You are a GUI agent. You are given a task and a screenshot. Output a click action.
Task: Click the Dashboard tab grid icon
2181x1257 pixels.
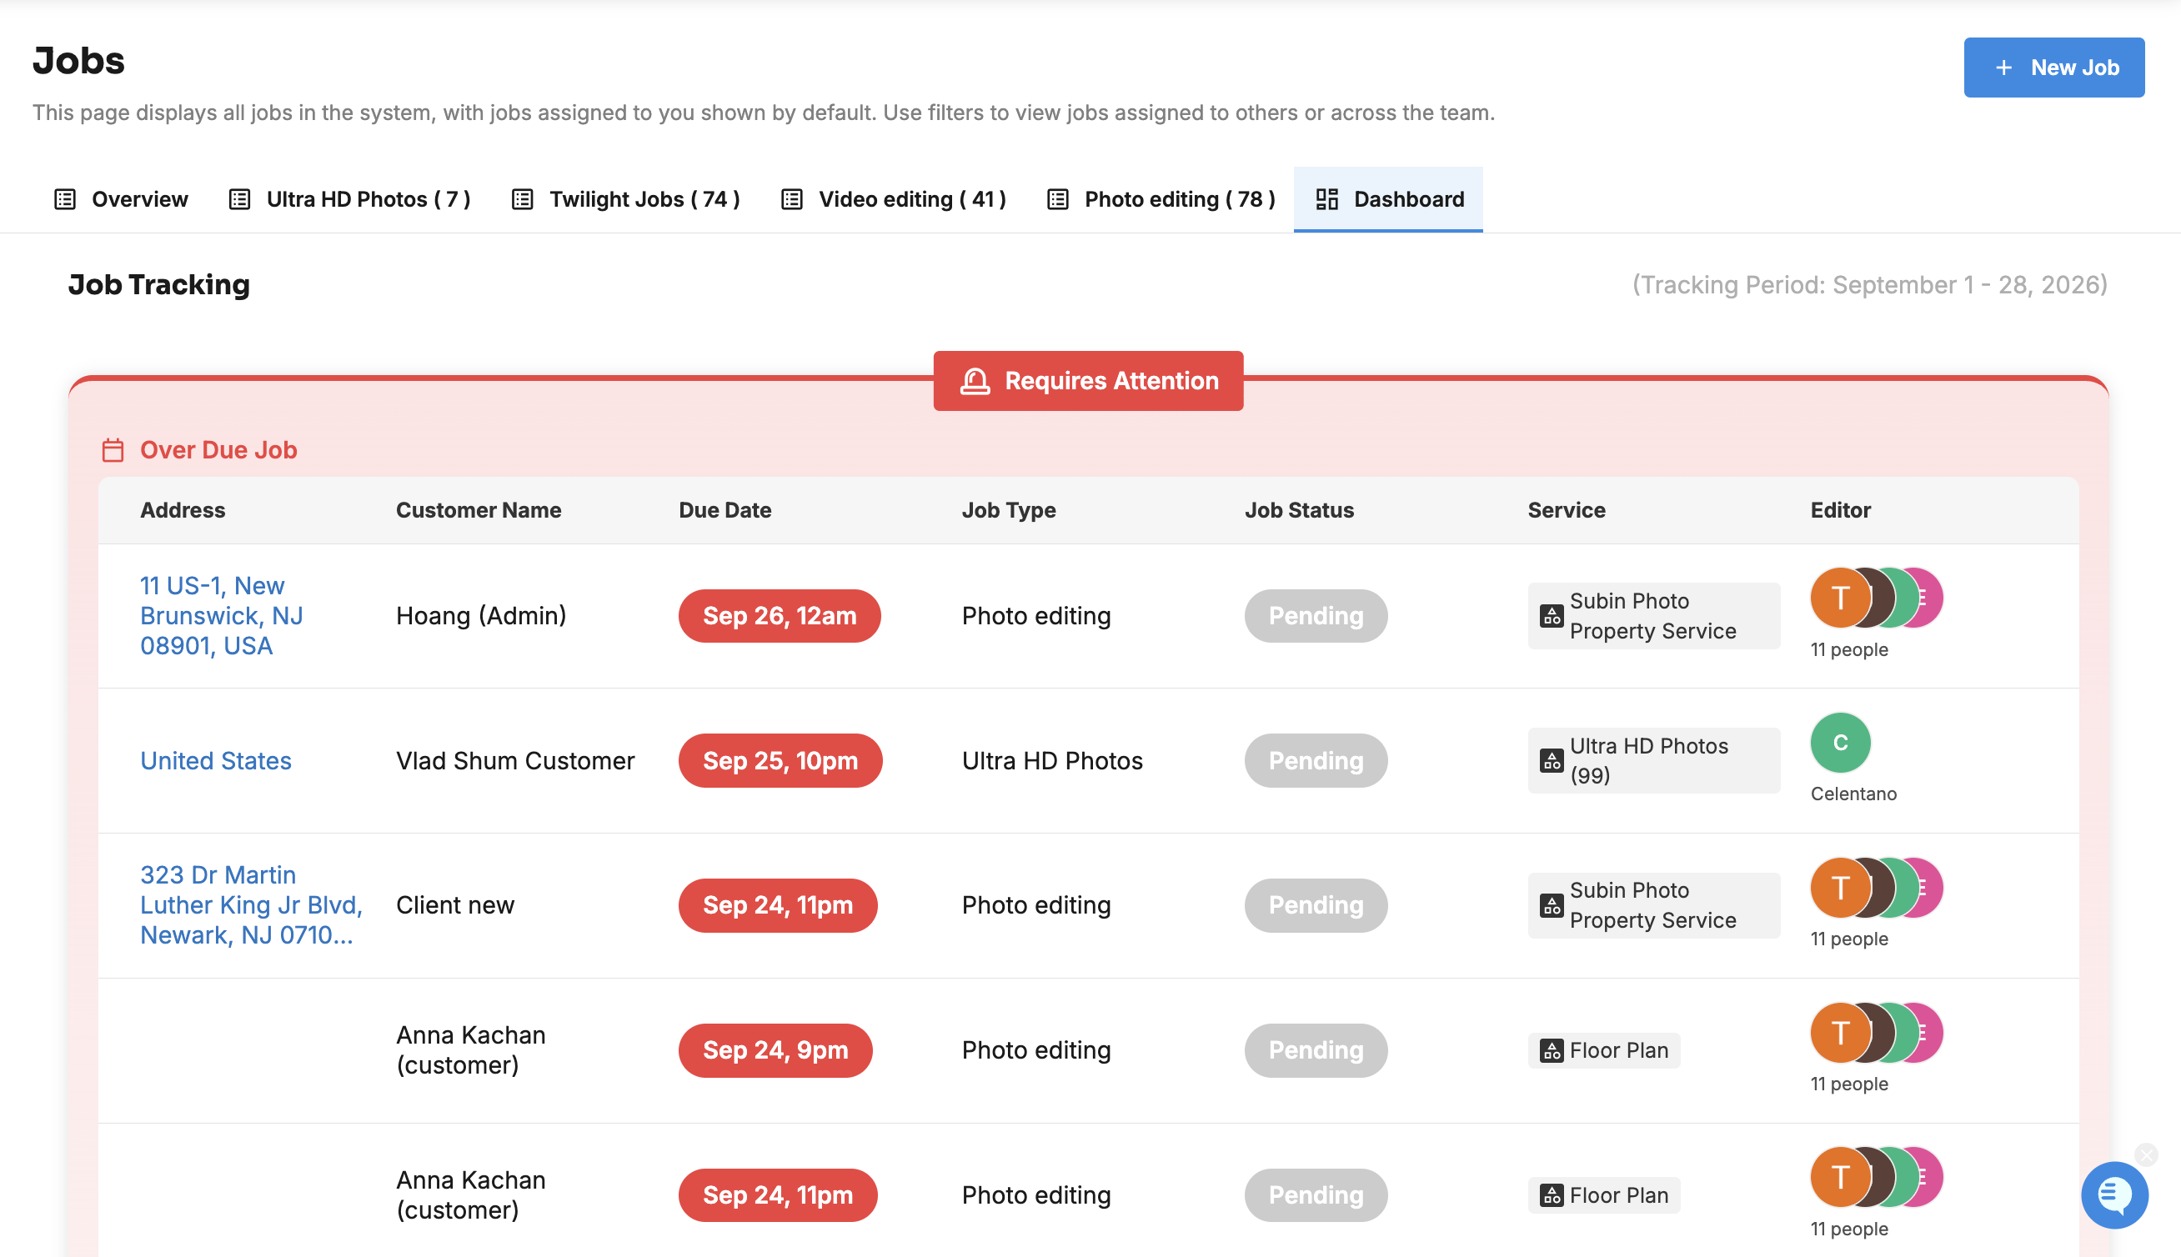click(1326, 199)
